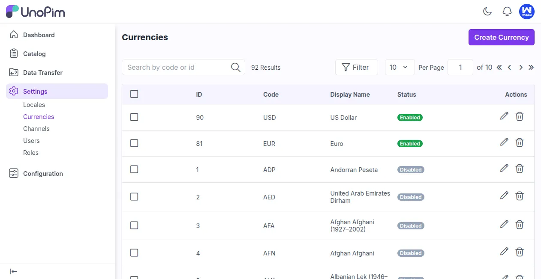Viewport: 541px width, 279px height.
Task: Delete the Euro currency row
Action: click(x=520, y=142)
